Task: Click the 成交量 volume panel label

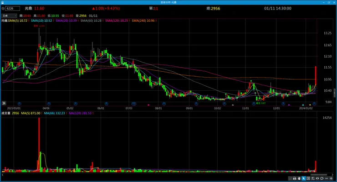Action: point(6,113)
